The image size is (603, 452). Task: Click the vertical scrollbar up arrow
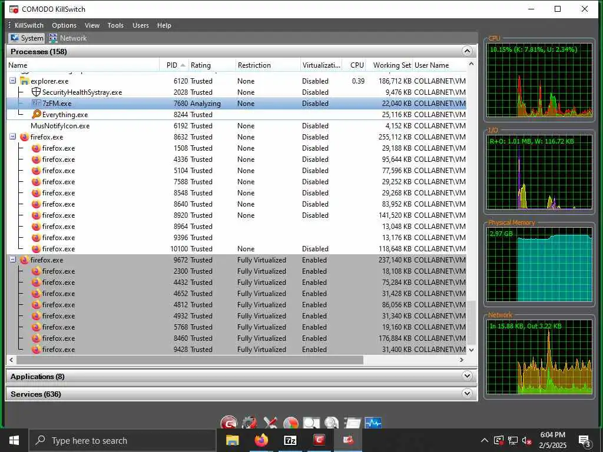coord(472,64)
